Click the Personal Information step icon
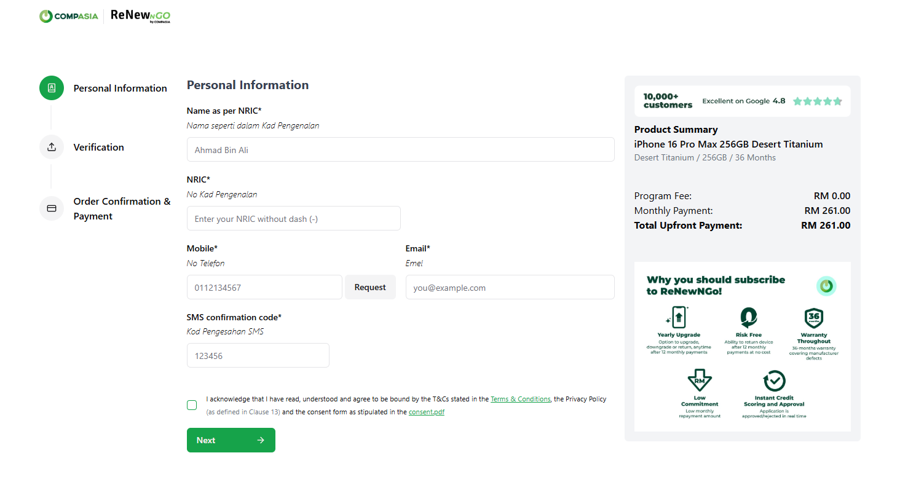The height and width of the screenshot is (485, 908). [x=52, y=88]
